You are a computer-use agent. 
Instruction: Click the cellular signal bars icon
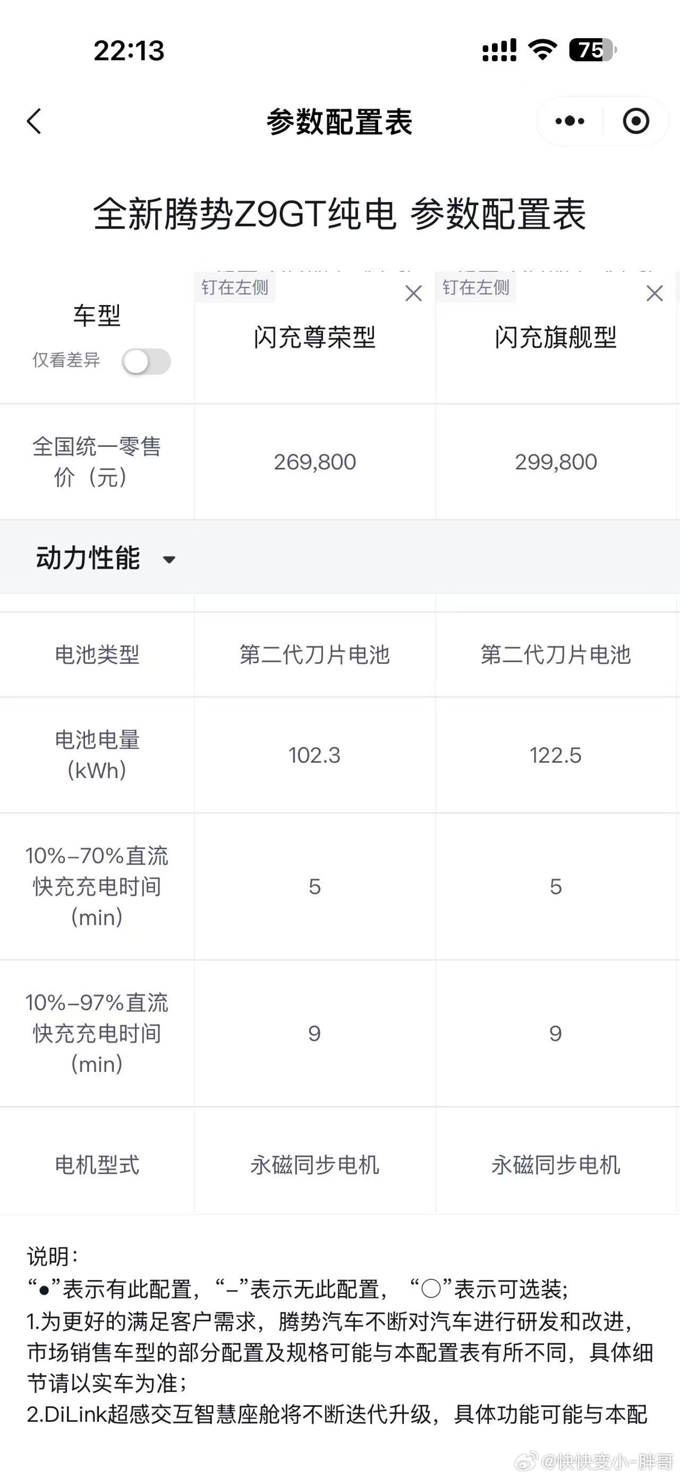[500, 50]
